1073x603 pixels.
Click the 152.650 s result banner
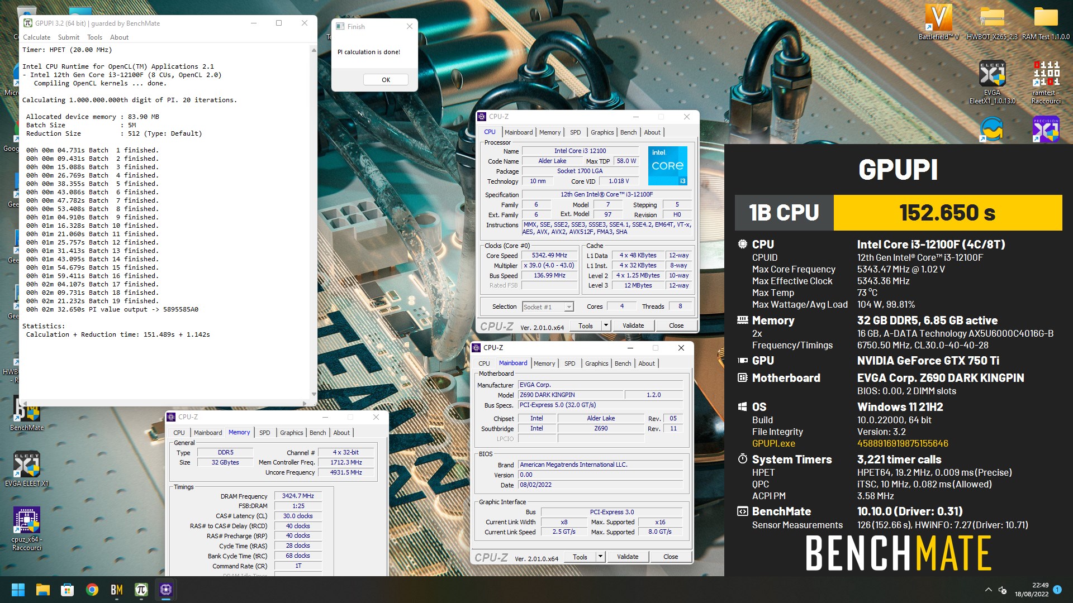click(x=947, y=213)
